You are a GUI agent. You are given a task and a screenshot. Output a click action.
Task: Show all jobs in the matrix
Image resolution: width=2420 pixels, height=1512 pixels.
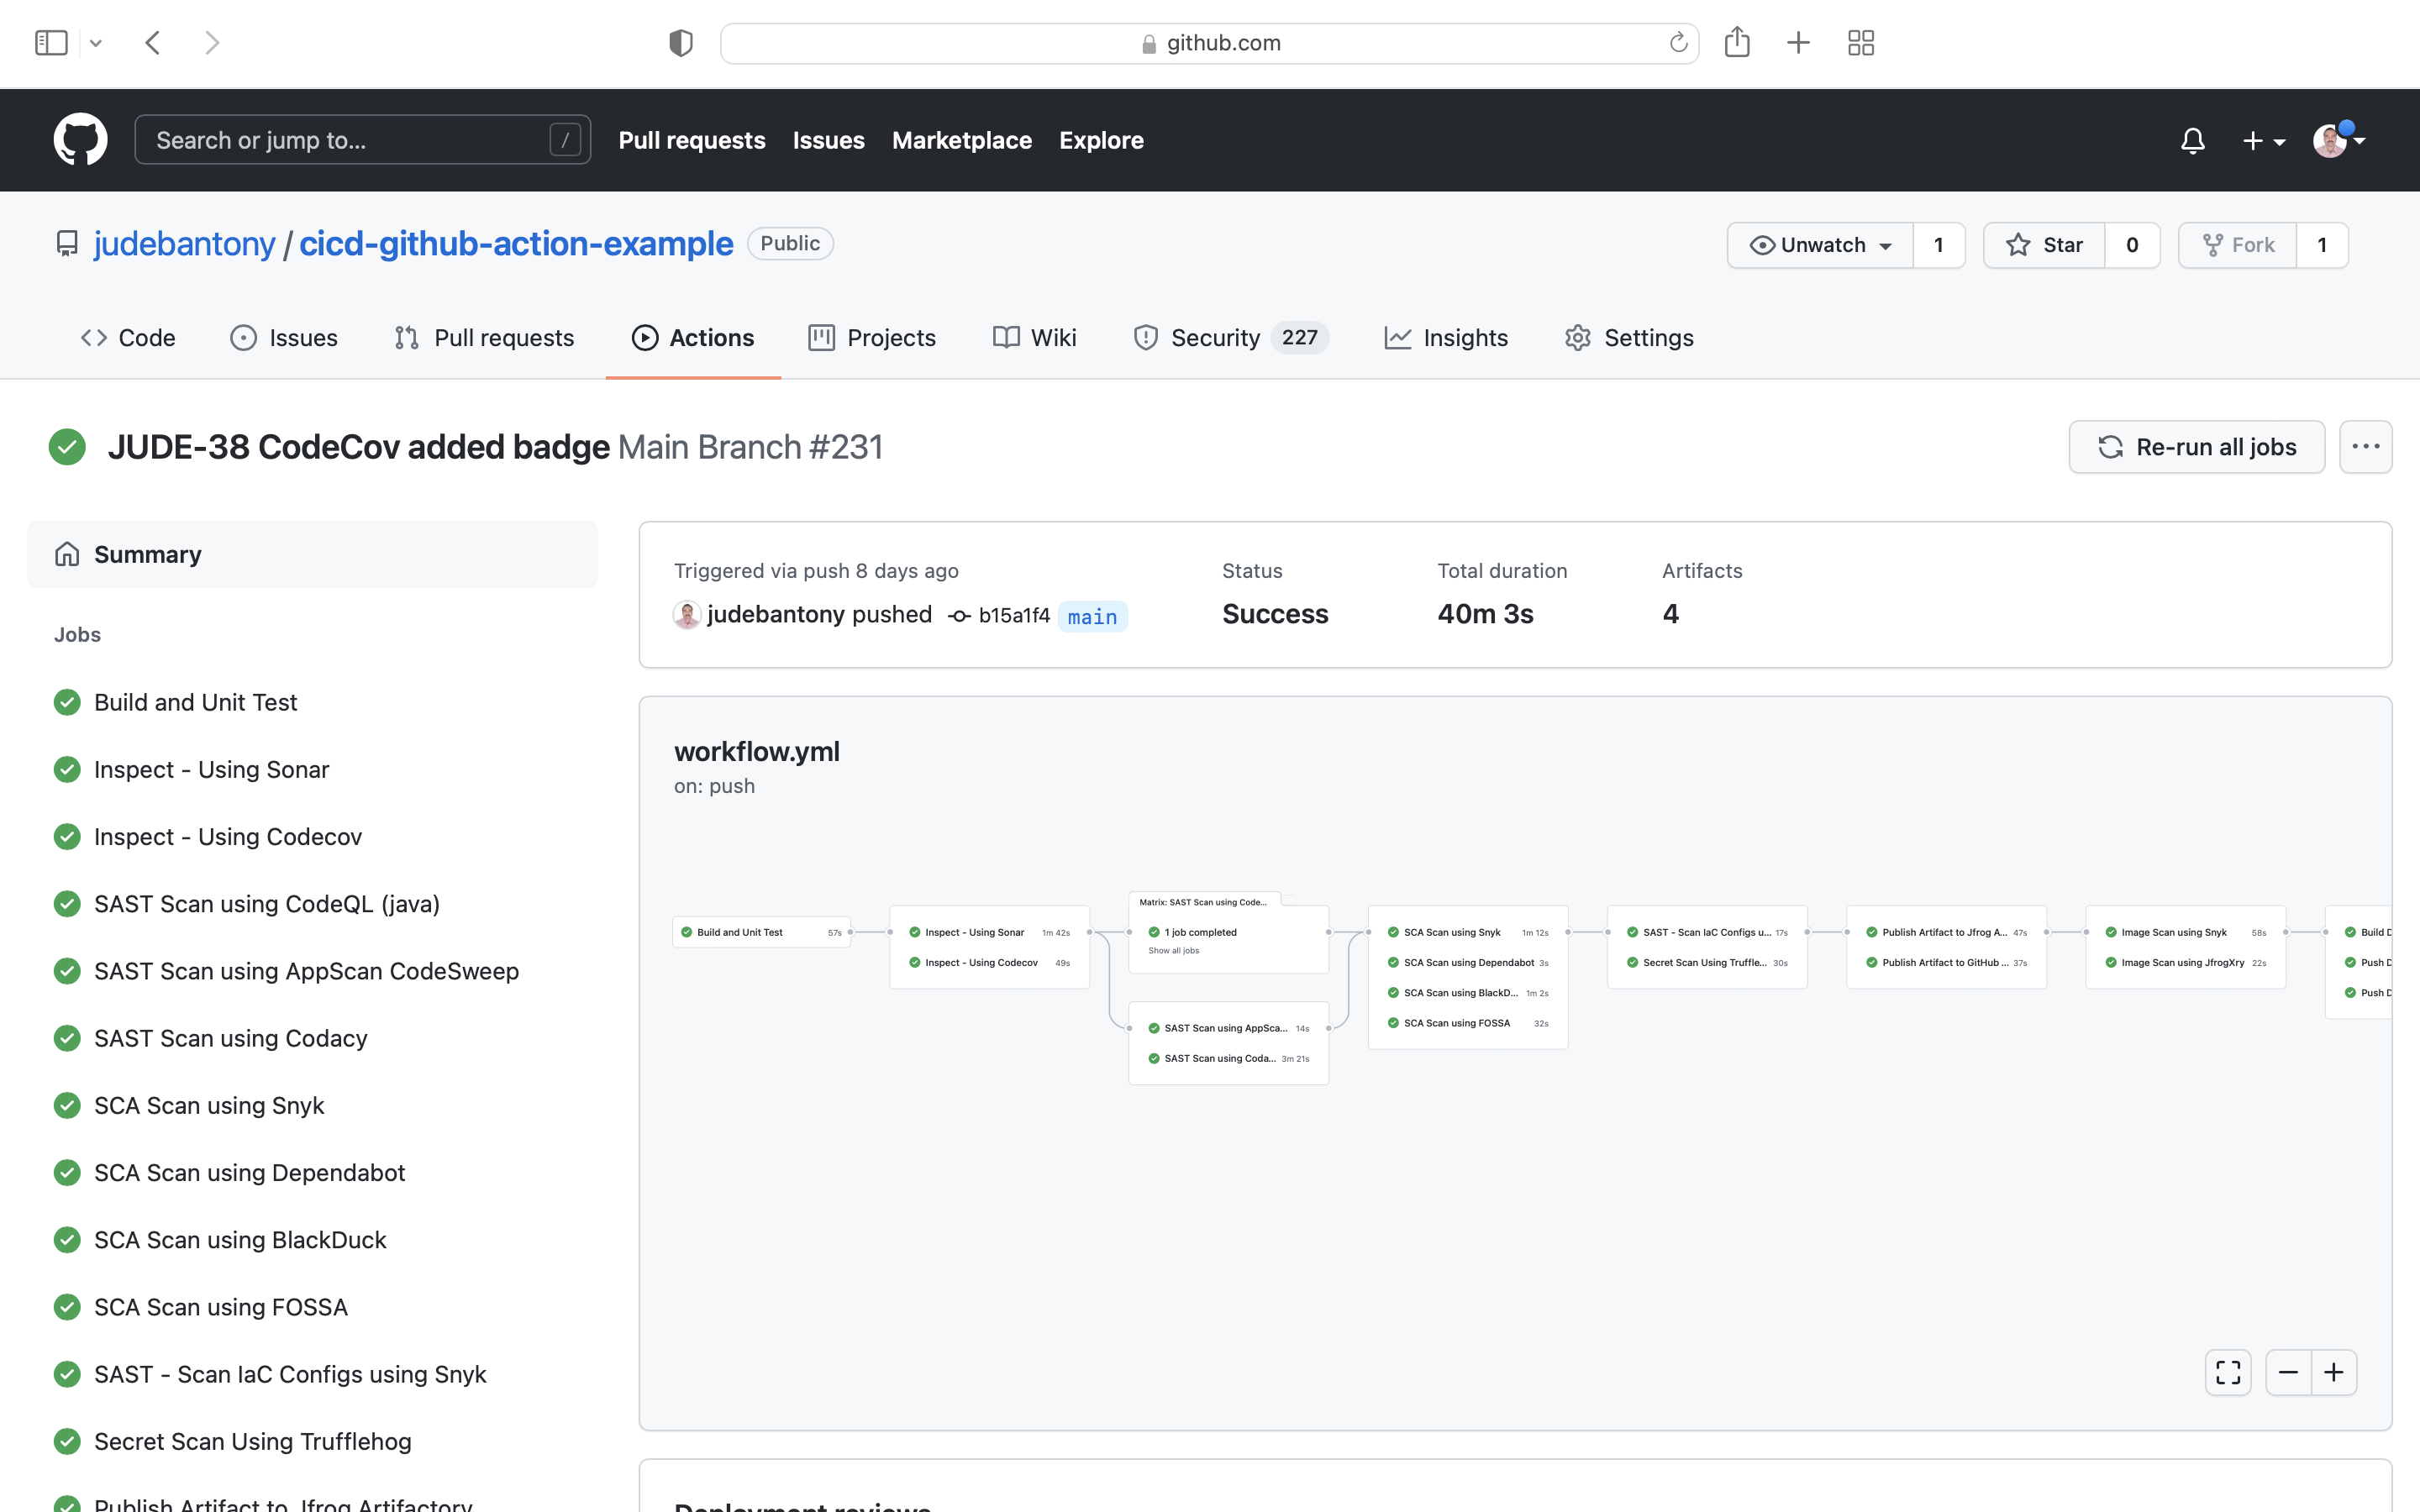[1173, 951]
